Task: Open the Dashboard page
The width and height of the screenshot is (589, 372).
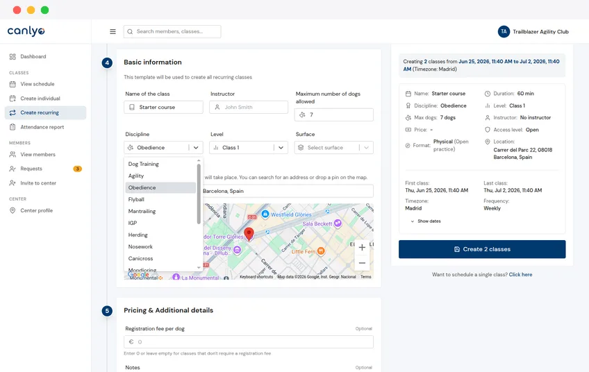Action: pyautogui.click(x=33, y=57)
